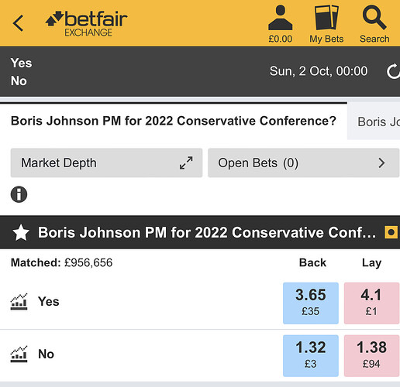Back No at 1.32

click(x=311, y=356)
